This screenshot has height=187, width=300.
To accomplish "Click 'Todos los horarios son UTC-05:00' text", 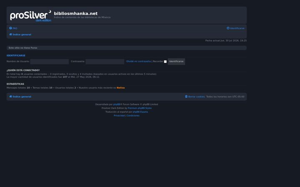I will 225,97.
